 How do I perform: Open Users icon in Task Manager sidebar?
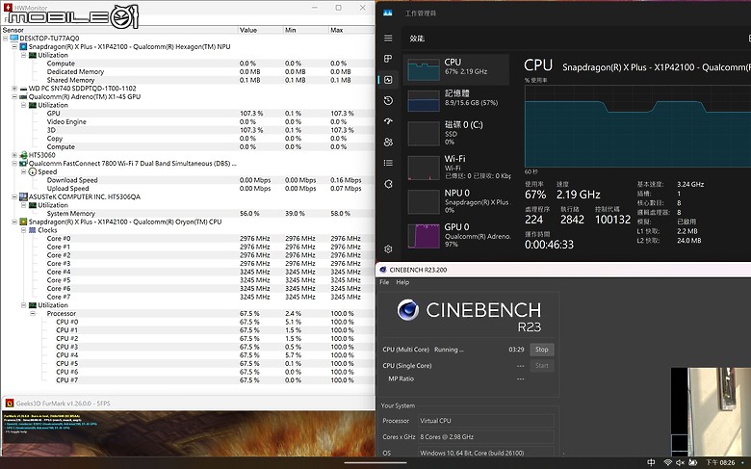[x=388, y=143]
